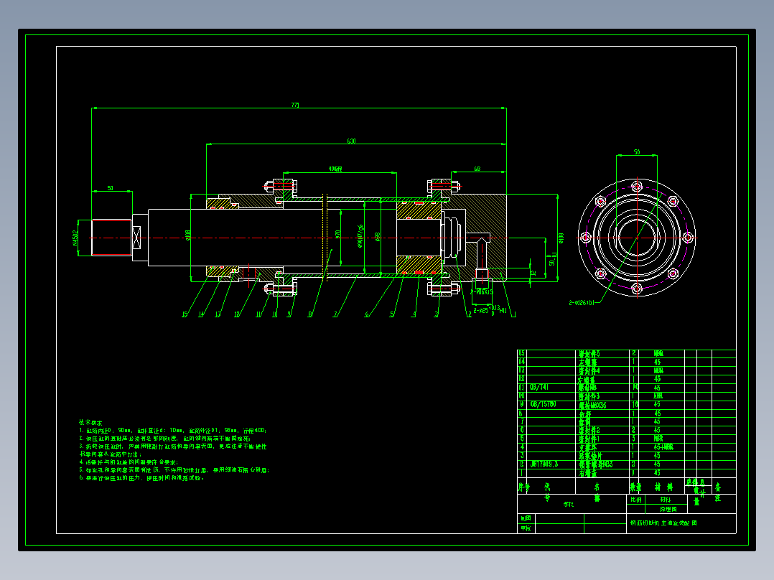The image size is (774, 580).
Task: Select the 2-ø12±0.1 flange hole callout
Action: point(582,303)
